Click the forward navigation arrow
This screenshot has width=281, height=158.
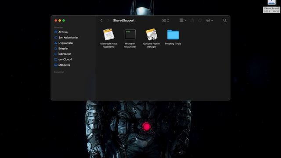click(108, 21)
